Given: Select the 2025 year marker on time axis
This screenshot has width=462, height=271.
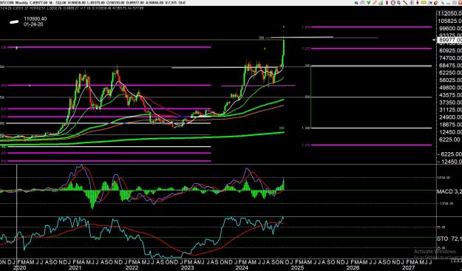Looking at the screenshot, I should click(x=297, y=268).
